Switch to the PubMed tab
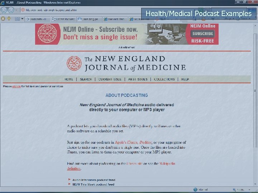Image resolution: width=258 pixels, height=193 pixels. (63, 19)
